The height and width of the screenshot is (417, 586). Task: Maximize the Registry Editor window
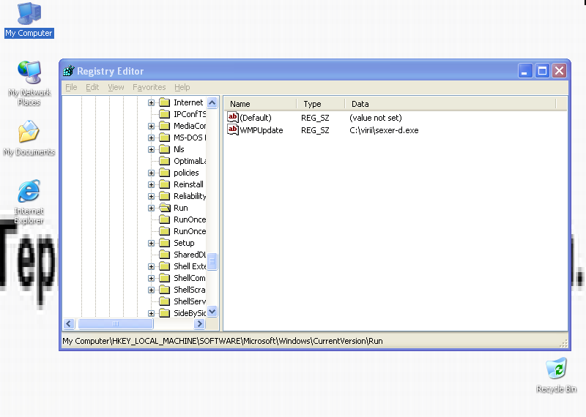[542, 70]
